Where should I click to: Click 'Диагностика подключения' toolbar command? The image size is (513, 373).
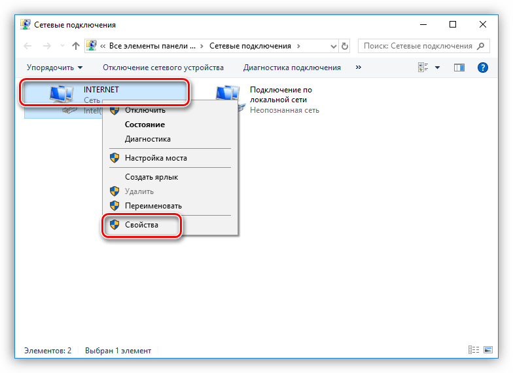point(292,68)
